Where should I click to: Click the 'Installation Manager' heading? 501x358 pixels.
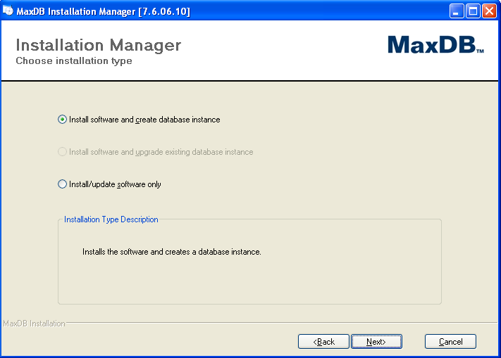[99, 45]
